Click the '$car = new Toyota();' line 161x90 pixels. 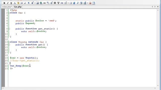[x=24, y=58]
